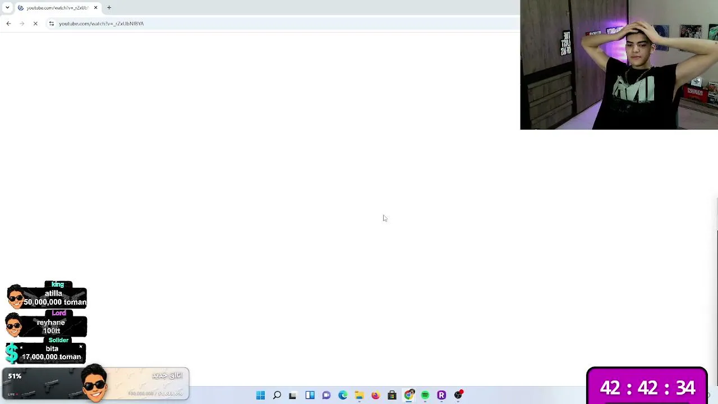Viewport: 718px width, 404px height.
Task: Open the Widgets panel from taskbar
Action: (310, 396)
